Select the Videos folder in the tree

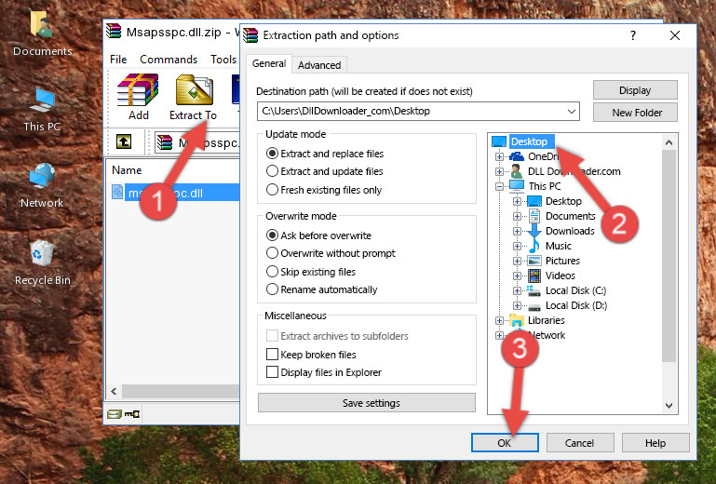pos(560,276)
